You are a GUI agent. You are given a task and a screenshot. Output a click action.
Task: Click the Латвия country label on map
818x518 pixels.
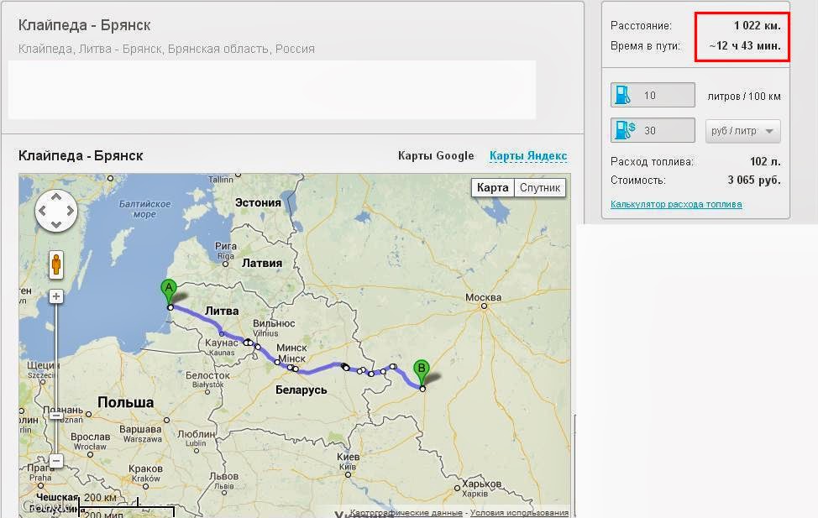pyautogui.click(x=262, y=264)
